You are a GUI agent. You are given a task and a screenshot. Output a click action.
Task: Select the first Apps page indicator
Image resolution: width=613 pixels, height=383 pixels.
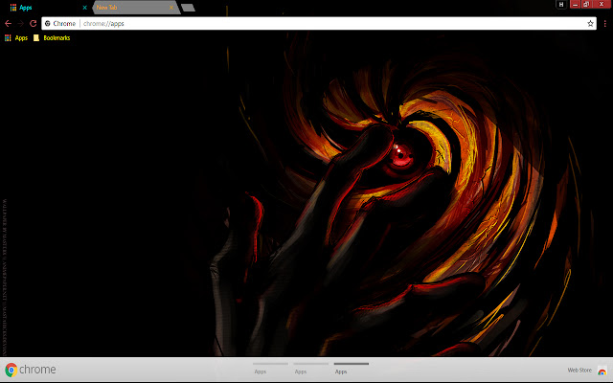pos(270,369)
